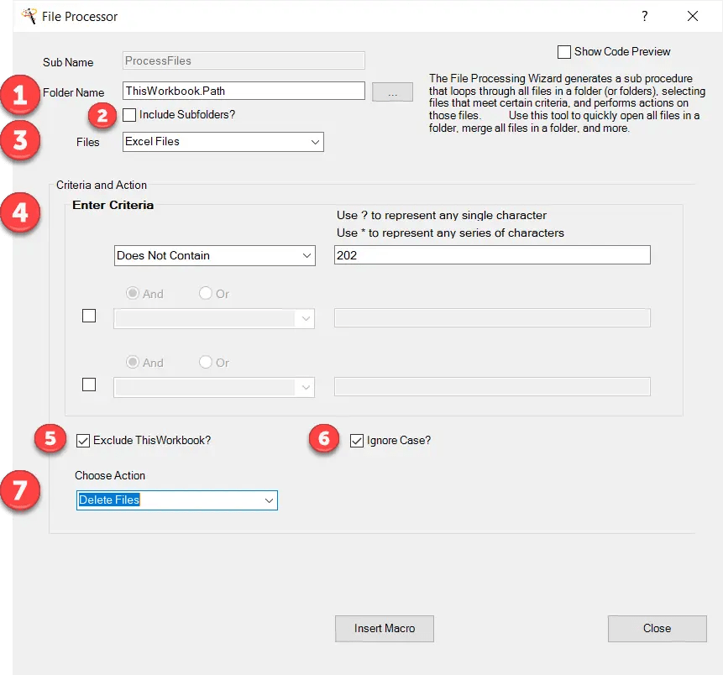Click the criteria text field containing 202
The height and width of the screenshot is (675, 723).
(491, 254)
